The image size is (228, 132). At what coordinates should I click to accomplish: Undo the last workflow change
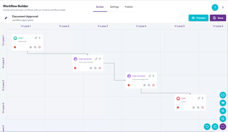click(x=207, y=127)
